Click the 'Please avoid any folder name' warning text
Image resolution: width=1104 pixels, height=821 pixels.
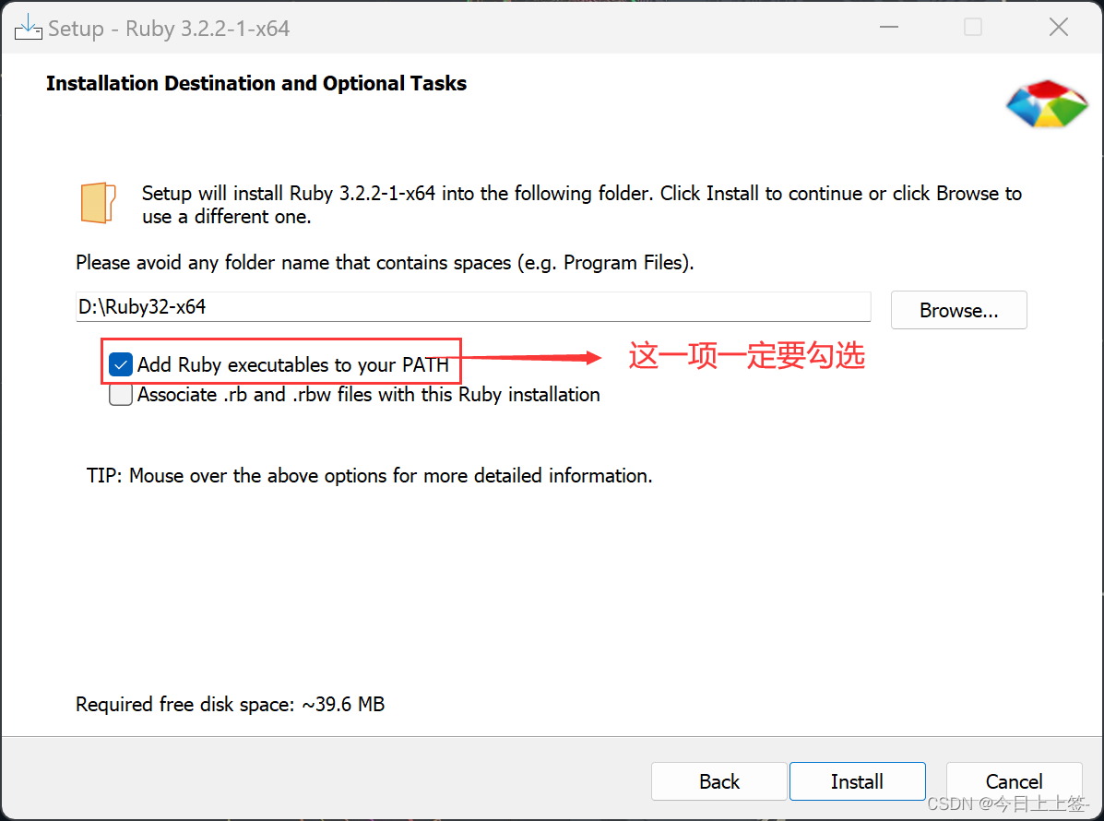[x=386, y=263]
